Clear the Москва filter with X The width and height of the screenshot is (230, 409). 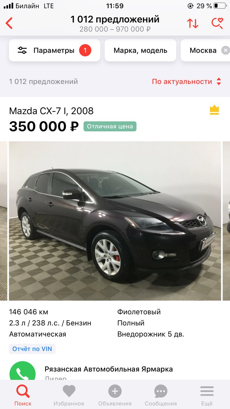coord(226,50)
